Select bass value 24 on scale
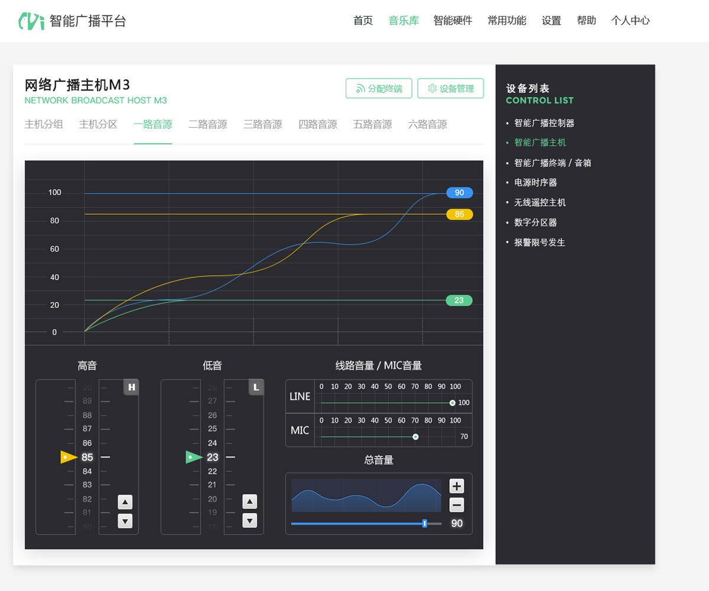709x591 pixels. pos(213,443)
